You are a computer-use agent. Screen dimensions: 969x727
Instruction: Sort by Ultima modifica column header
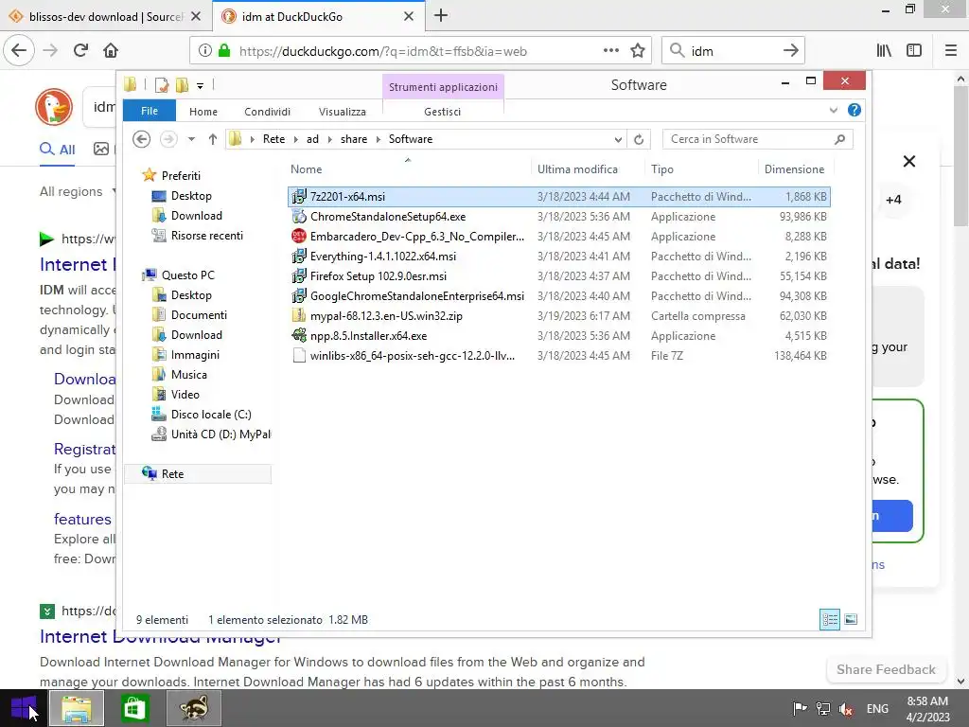coord(587,169)
